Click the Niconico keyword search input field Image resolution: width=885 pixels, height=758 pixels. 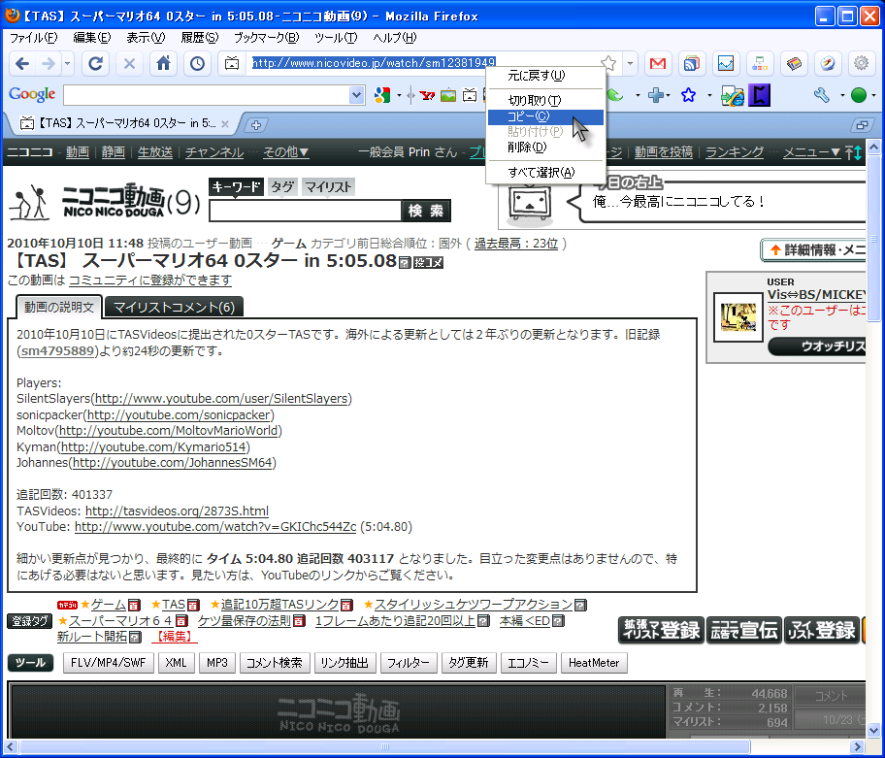(x=305, y=211)
